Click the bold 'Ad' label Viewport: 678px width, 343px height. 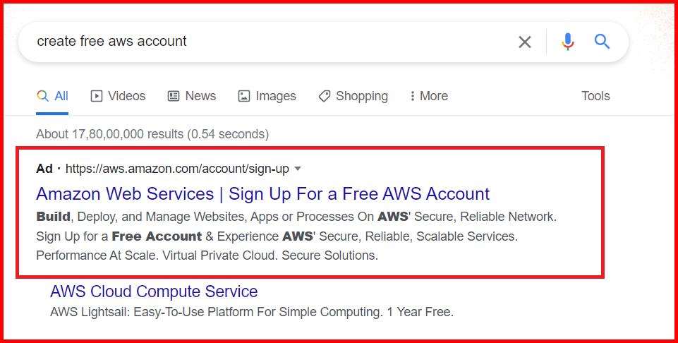(x=44, y=169)
